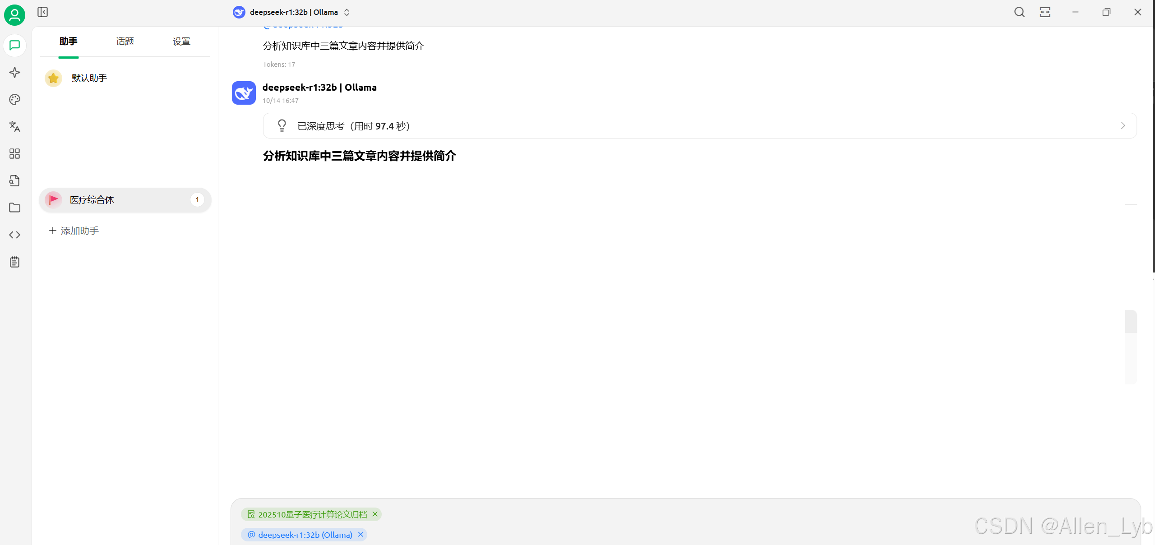Open the translate icon in the sidebar

(14, 127)
